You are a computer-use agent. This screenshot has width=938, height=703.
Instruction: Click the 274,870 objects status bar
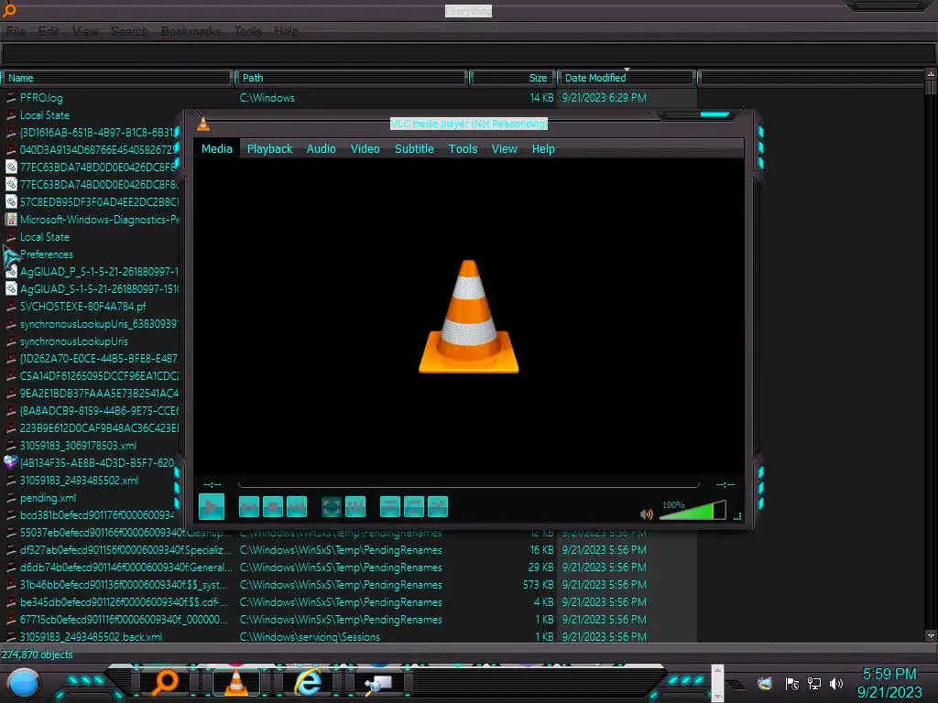[x=37, y=654]
